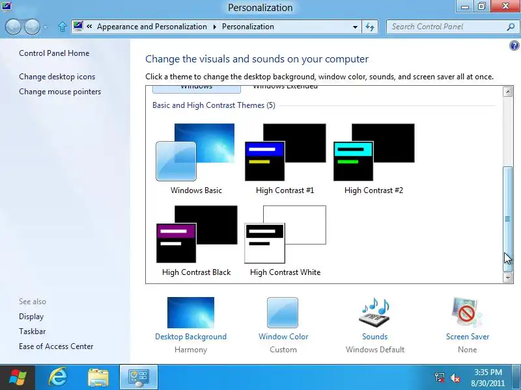Select Appearance and Personalization breadcrumb
Image resolution: width=521 pixels, height=390 pixels.
(152, 27)
